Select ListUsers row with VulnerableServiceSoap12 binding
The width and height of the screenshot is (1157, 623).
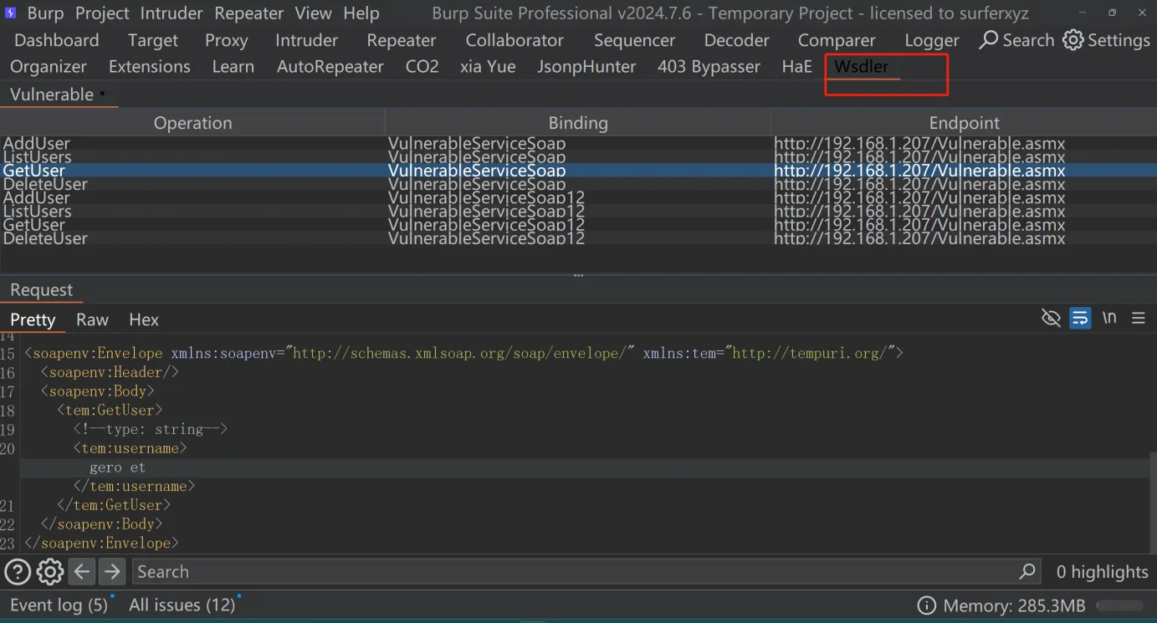tap(578, 212)
